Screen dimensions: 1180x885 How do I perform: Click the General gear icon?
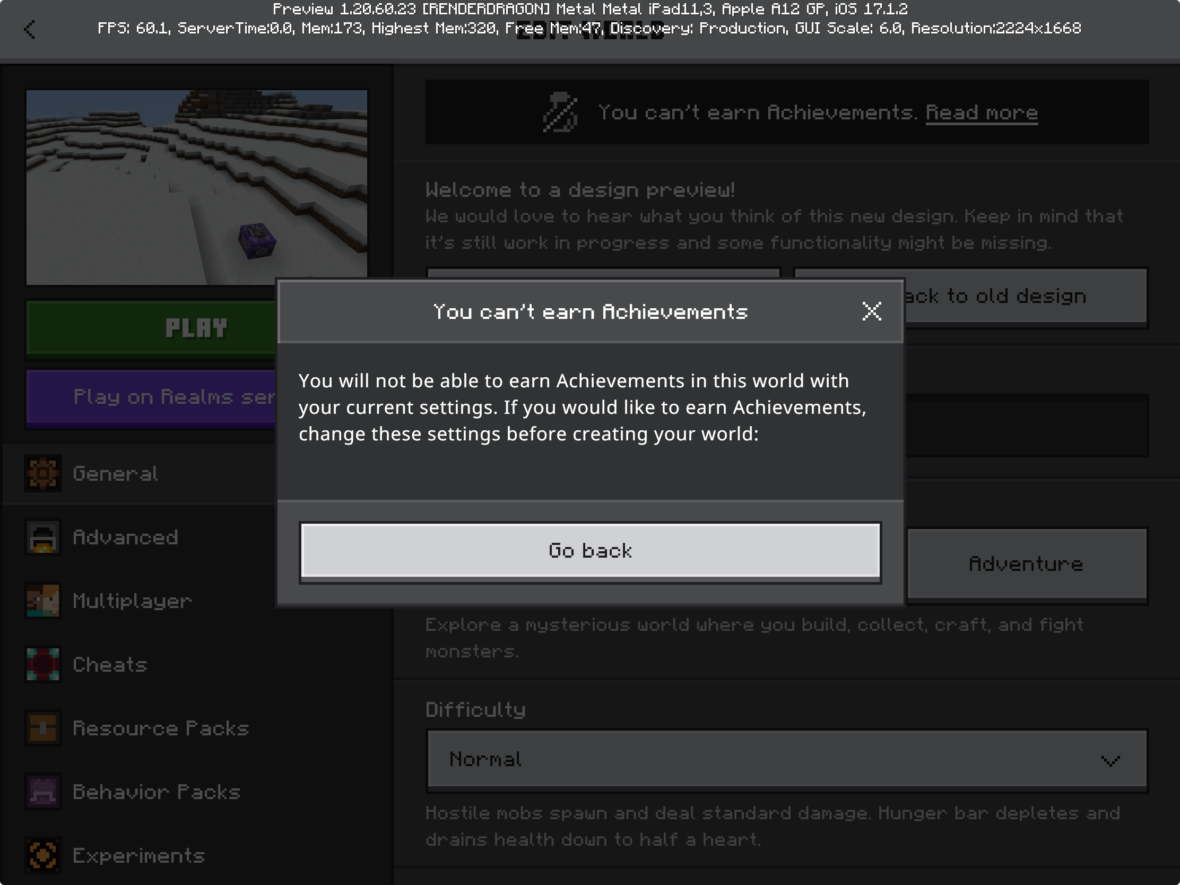click(x=42, y=473)
